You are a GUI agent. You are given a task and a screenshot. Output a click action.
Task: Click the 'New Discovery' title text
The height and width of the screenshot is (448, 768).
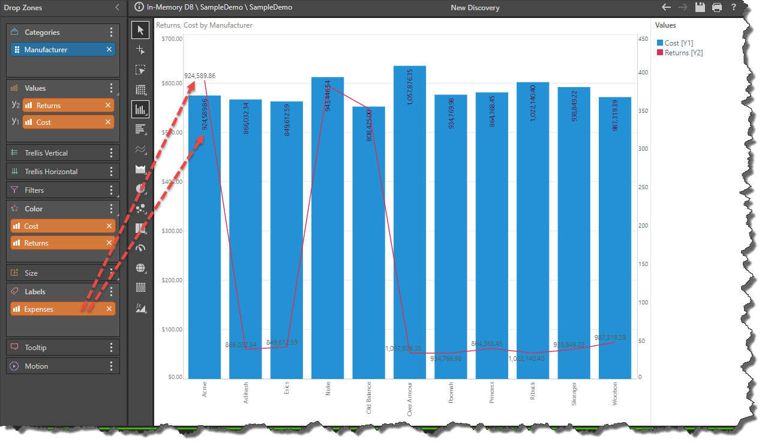475,8
